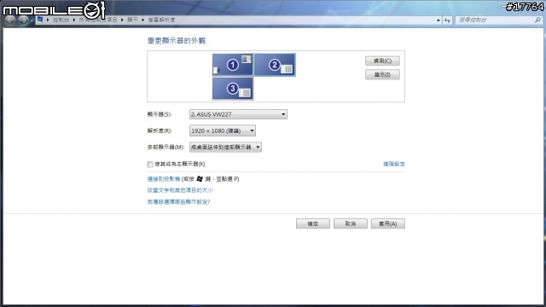546x307 pixels.
Task: Click the Control Panel icon in address bar
Action: [x=40, y=20]
